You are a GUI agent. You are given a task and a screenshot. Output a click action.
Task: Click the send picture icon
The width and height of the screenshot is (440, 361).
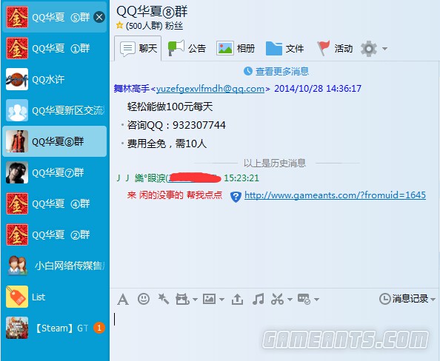pyautogui.click(x=210, y=299)
